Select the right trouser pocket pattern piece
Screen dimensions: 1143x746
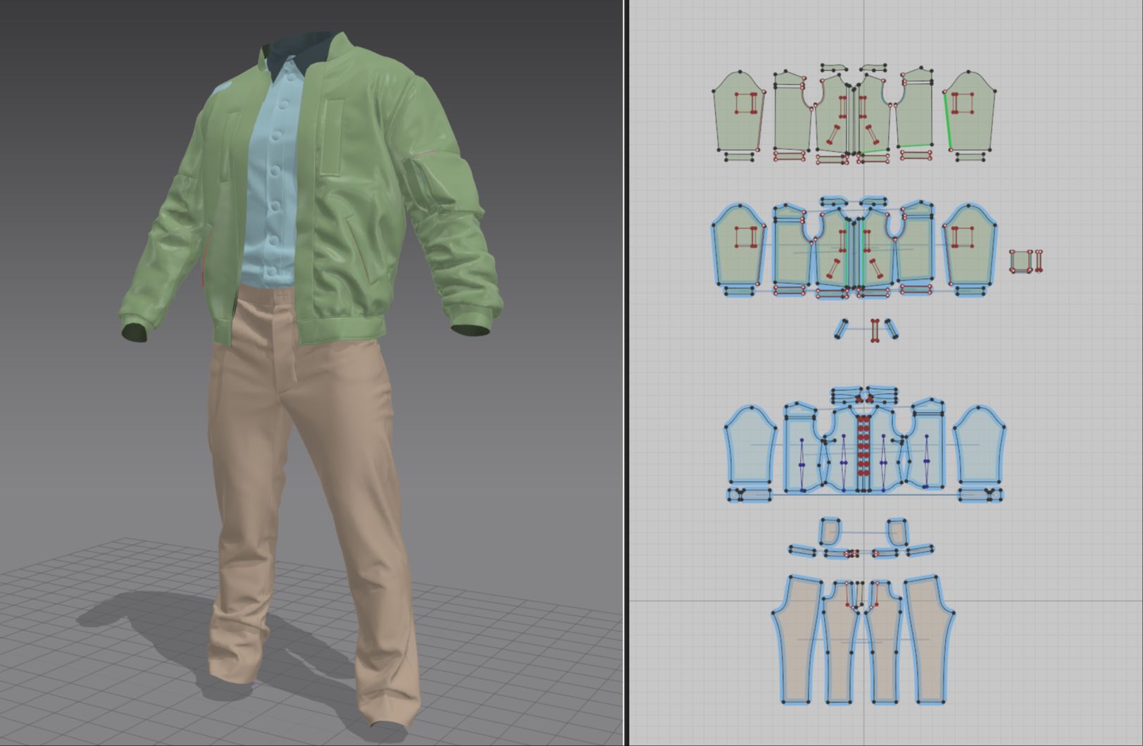coord(897,532)
